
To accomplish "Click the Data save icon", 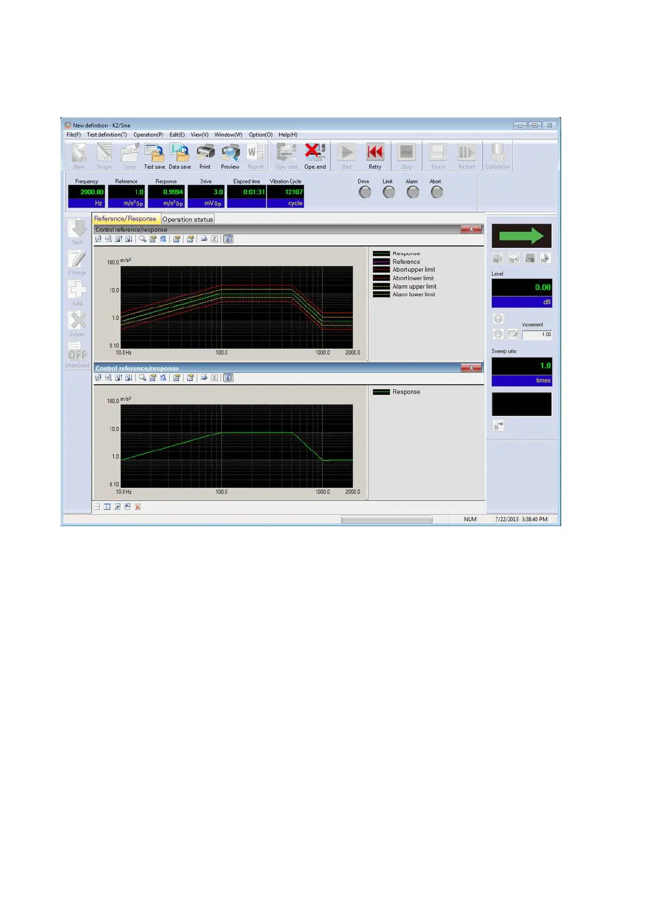I will (180, 155).
